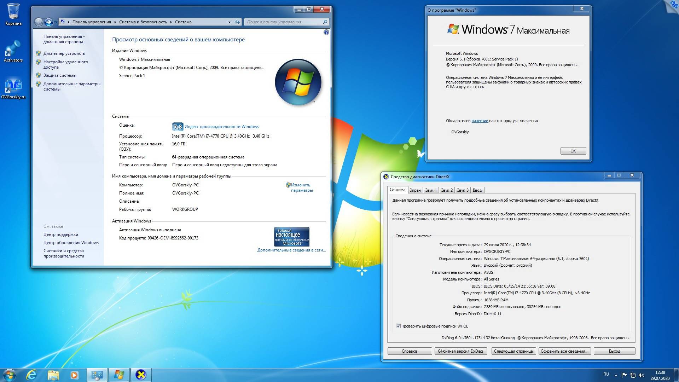
Task: Click the Control Panel icon in the address bar
Action: click(x=62, y=22)
